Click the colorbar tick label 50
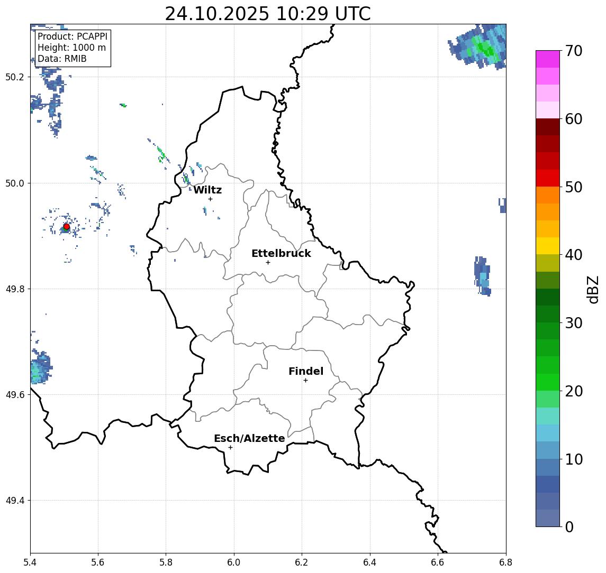606x573 pixels. 574,187
